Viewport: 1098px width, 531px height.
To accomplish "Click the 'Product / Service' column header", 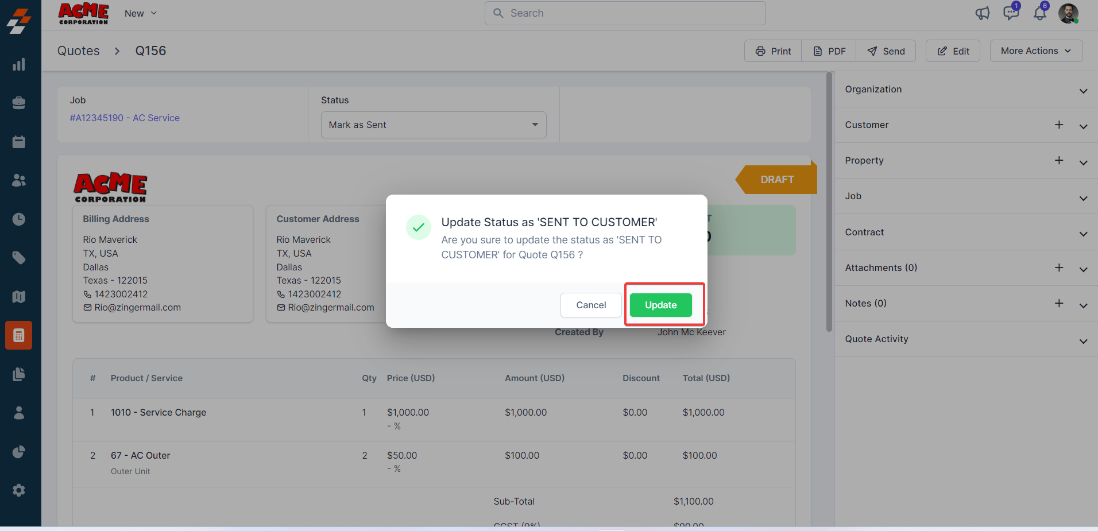I will (x=146, y=378).
